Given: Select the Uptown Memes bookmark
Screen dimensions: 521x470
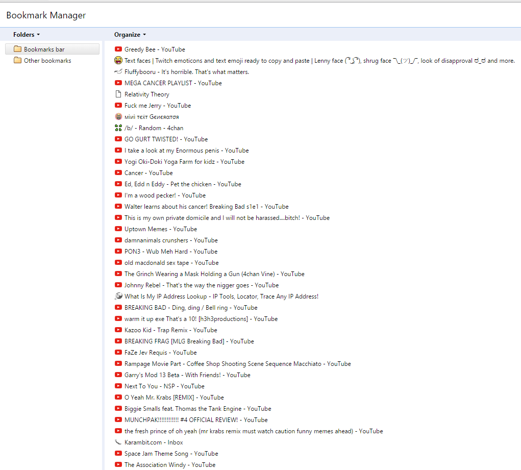Looking at the screenshot, I should pyautogui.click(x=161, y=229).
